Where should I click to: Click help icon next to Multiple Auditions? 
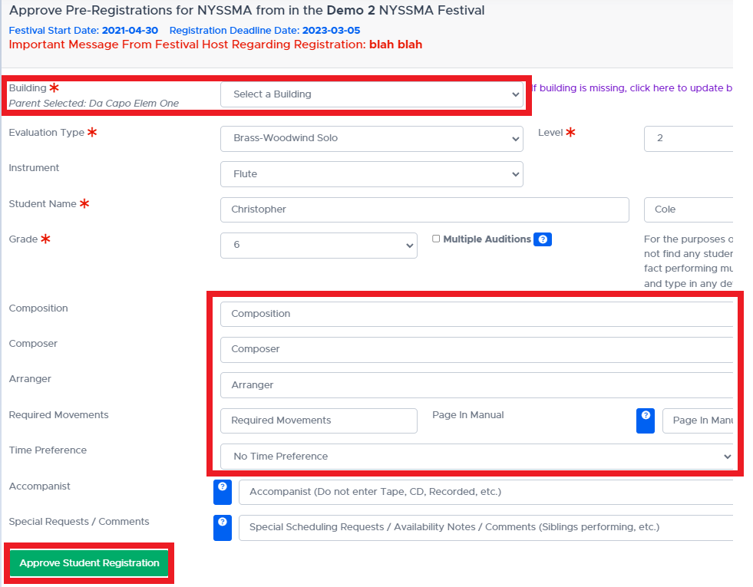pyautogui.click(x=542, y=239)
